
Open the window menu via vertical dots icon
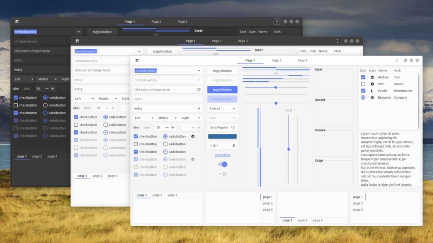[397, 60]
